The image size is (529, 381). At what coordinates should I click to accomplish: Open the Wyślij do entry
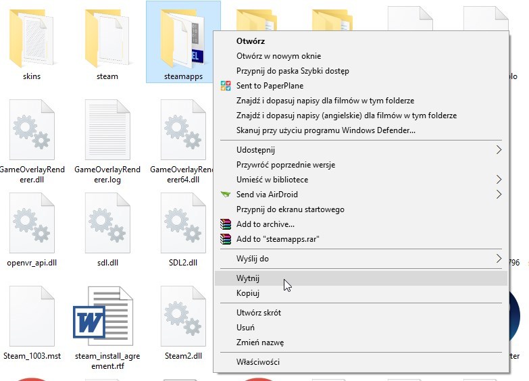361,259
